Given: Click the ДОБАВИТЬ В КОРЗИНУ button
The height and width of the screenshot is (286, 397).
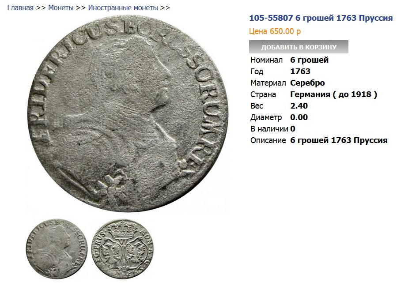Looking at the screenshot, I should click(299, 47).
